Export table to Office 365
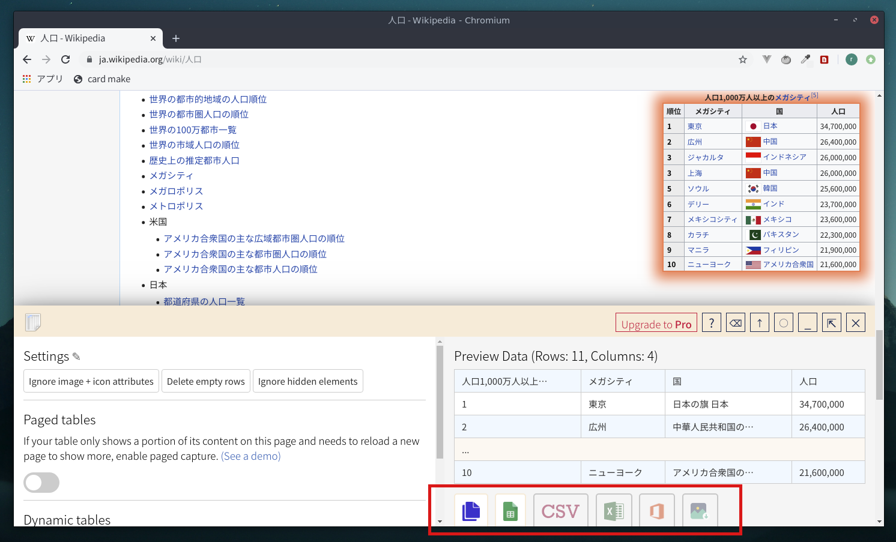 point(656,511)
